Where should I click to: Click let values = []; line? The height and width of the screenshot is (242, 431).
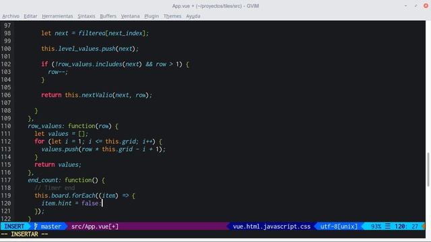(61, 134)
